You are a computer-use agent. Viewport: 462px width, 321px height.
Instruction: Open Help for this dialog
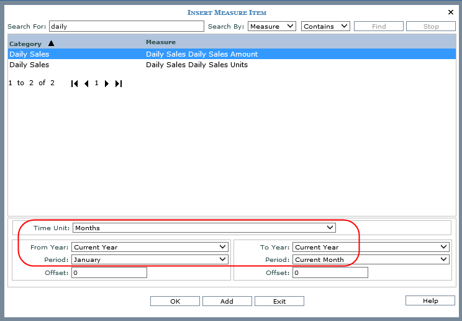click(x=430, y=300)
